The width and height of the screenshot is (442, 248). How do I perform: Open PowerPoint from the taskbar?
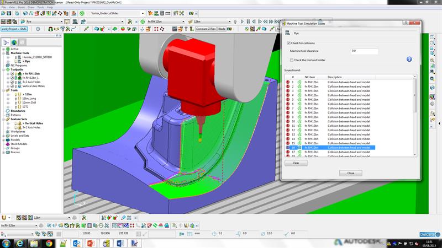tap(91, 243)
